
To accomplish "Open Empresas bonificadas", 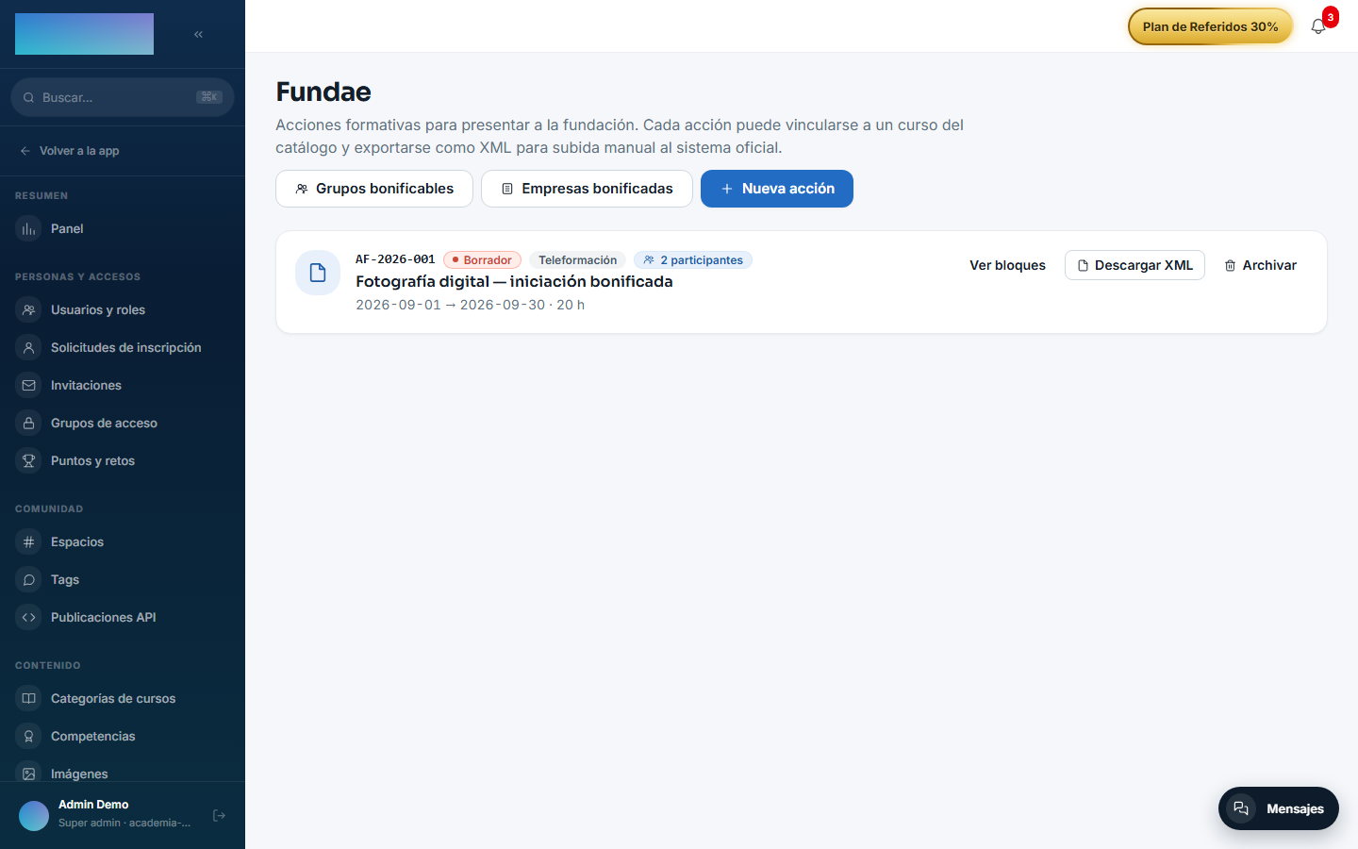I will [587, 189].
